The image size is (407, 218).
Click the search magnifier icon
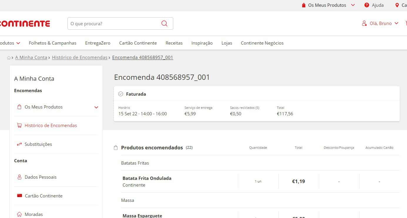tap(164, 23)
